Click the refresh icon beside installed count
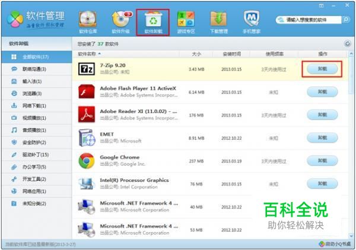356x250 pixels. 347,43
